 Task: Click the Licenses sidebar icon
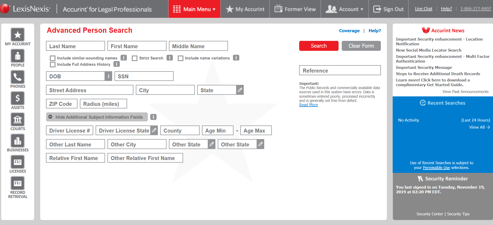[x=18, y=162]
